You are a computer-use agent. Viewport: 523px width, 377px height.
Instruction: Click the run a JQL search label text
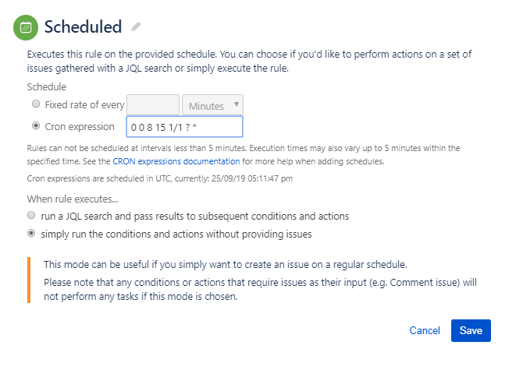[195, 217]
